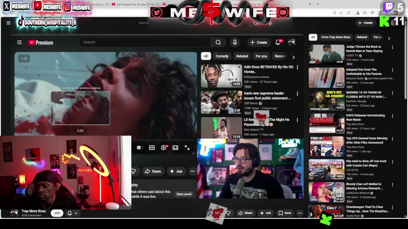
Task: Select the Comedy filter chip
Action: 222,56
